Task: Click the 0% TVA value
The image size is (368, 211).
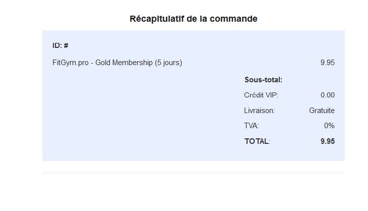Action: coord(329,126)
